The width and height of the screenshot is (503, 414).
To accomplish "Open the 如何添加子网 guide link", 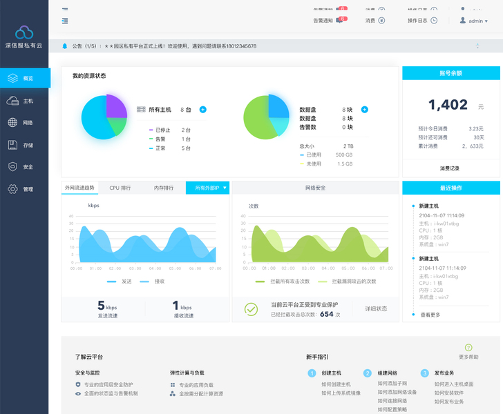I will (392, 383).
